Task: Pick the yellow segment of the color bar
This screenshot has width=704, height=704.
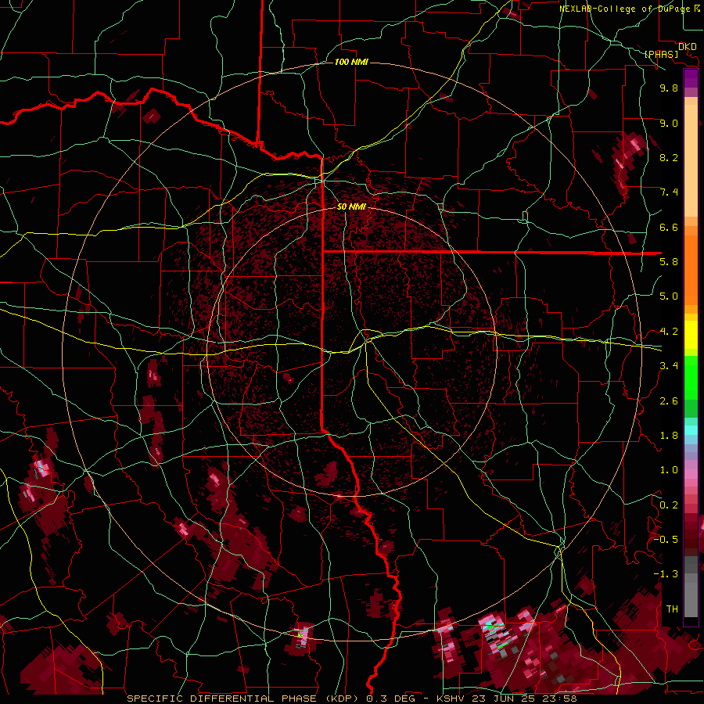Action: coord(691,335)
